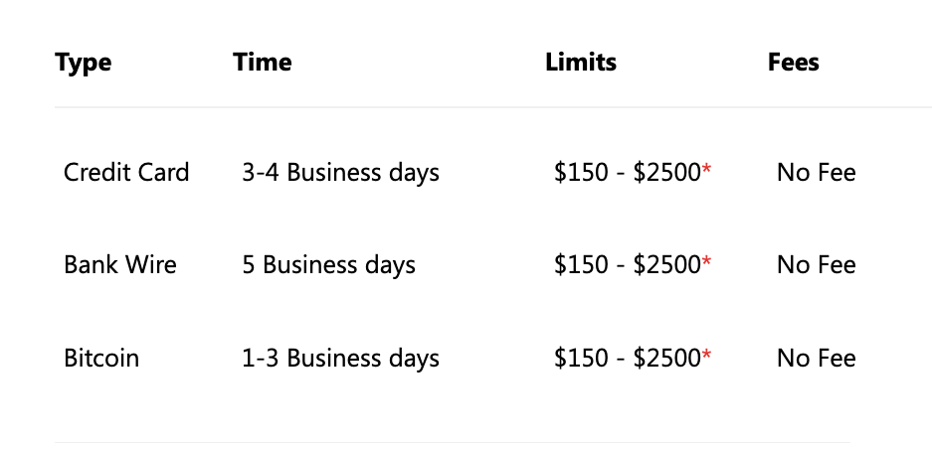Viewport: 932px width, 450px height.
Task: Click the red asterisk in Bank Wire row
Action: click(706, 261)
